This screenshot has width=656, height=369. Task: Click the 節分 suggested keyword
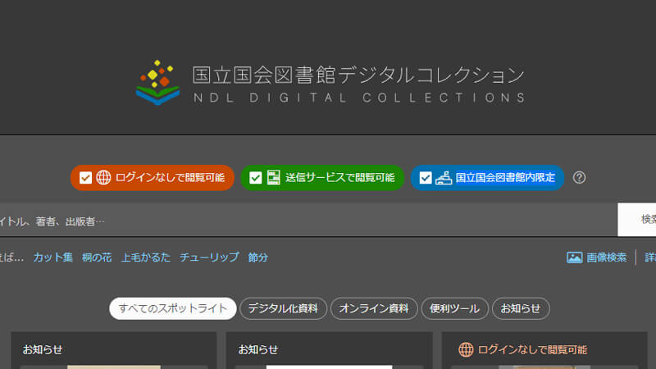tap(257, 257)
